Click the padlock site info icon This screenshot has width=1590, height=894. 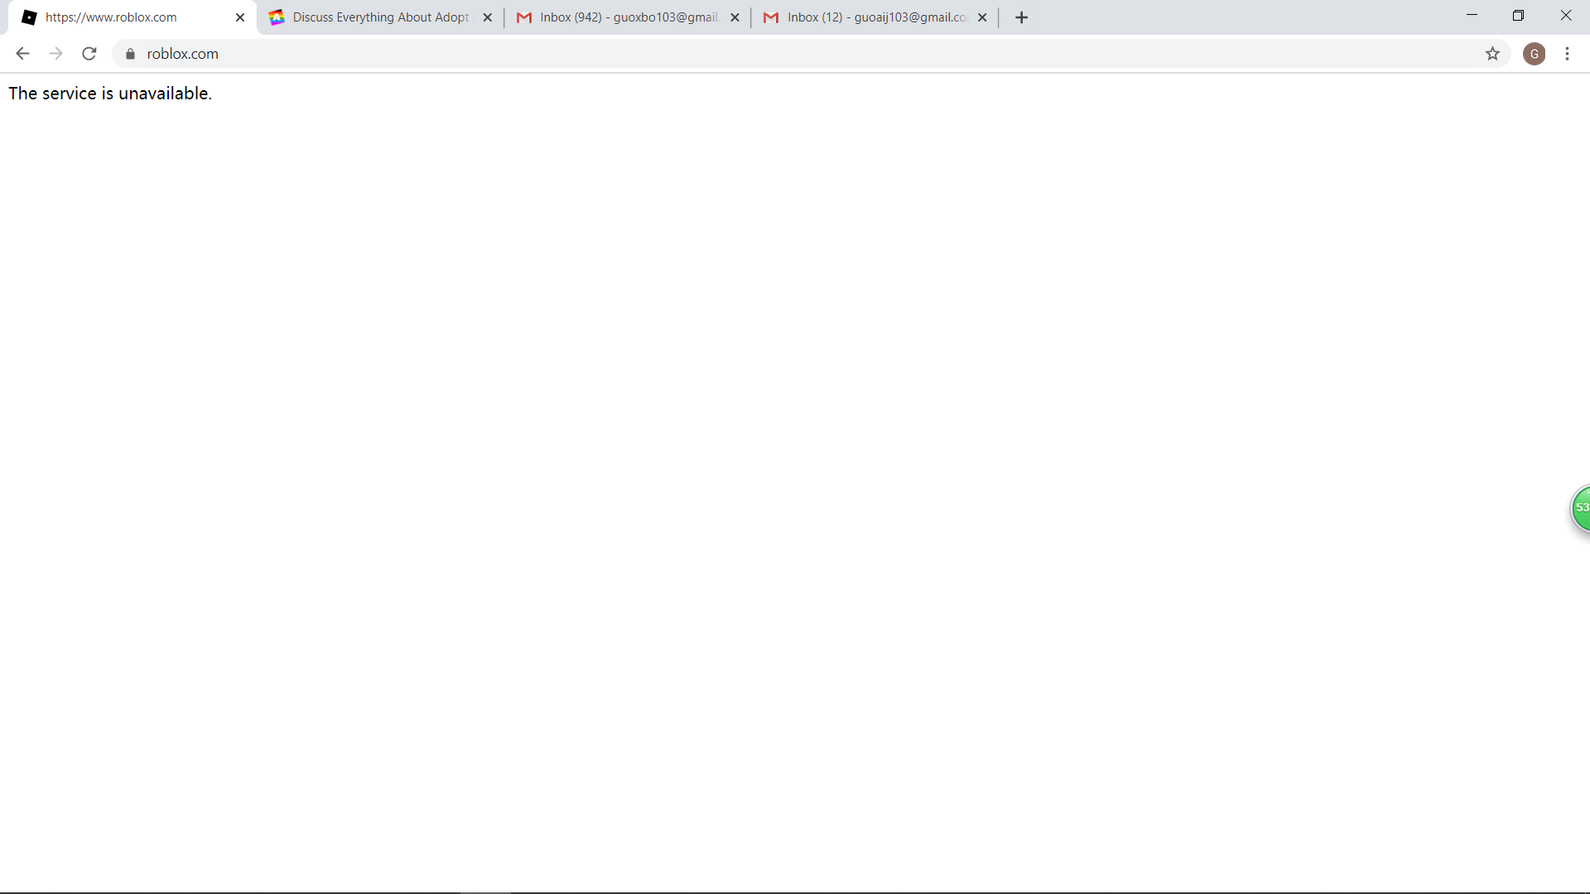point(130,54)
